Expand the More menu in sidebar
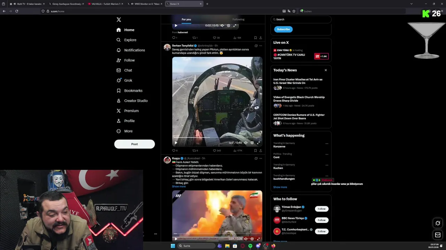The image size is (446, 250). point(124,131)
